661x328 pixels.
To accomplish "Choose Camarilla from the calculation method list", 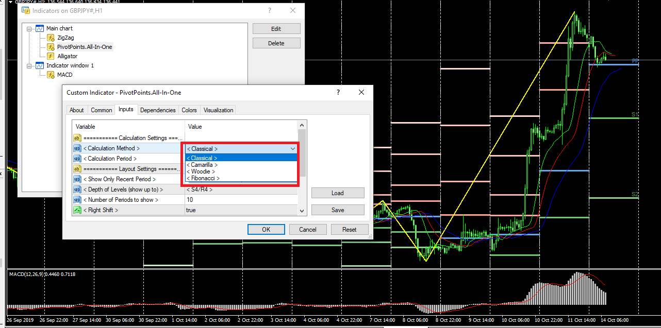I will [x=241, y=165].
